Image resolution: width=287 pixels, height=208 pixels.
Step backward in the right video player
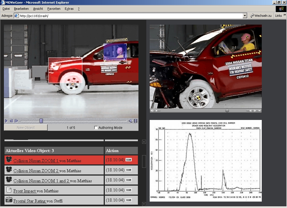(x=251, y=111)
